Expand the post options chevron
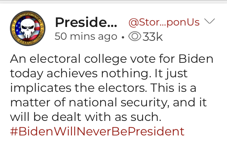Screen dimensions: 227x145 (x=210, y=22)
